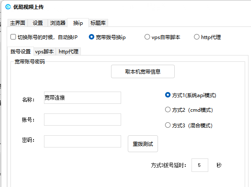The image size is (251, 187).
Task: Select 宽带拨号换ip radio option
Action: pos(91,37)
